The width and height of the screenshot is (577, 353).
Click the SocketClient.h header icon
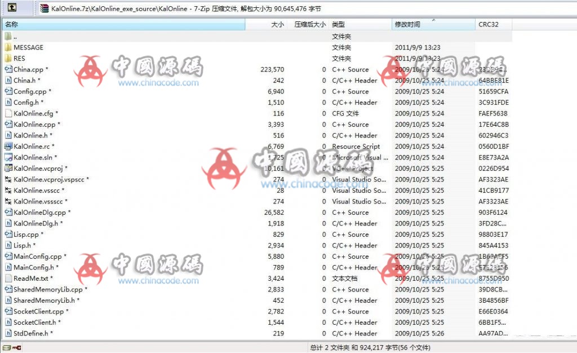click(x=8, y=322)
